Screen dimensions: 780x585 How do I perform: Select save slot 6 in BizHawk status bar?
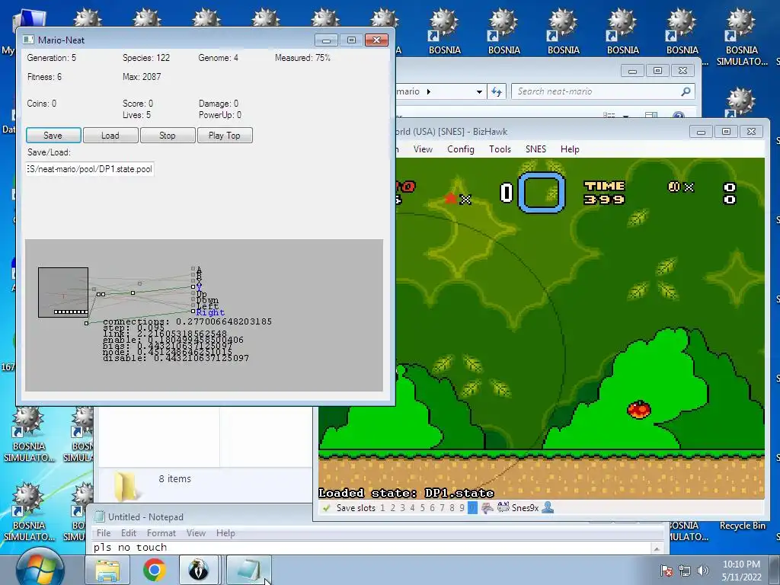[x=432, y=508]
